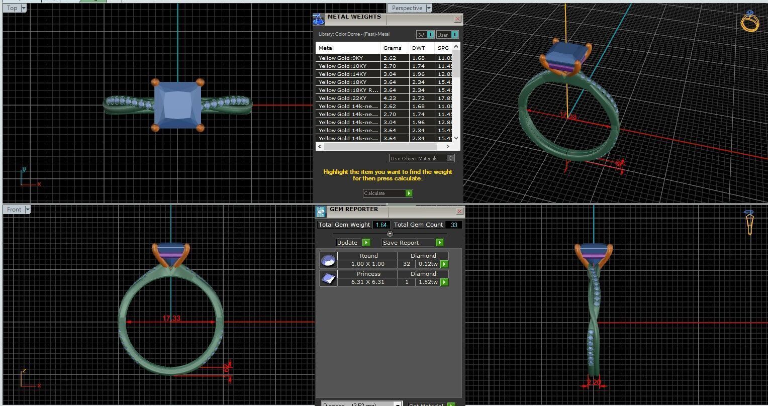Click the 1.00 X 1.00 size cell

368,264
